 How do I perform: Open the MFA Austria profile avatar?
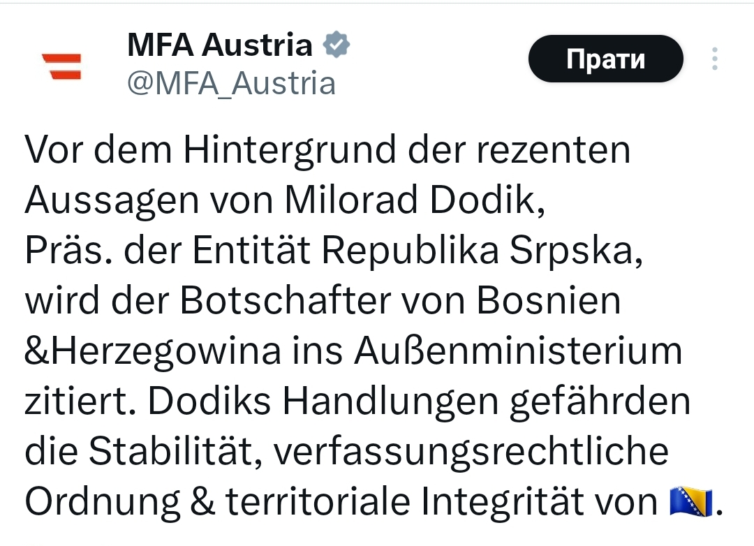61,66
